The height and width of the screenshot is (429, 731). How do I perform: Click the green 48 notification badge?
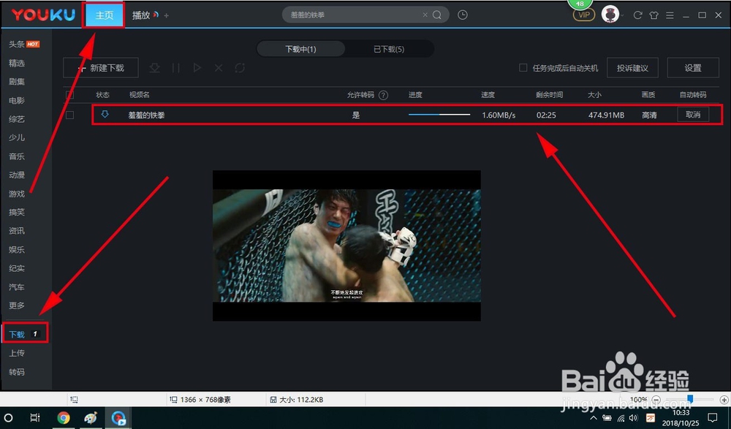click(580, 4)
